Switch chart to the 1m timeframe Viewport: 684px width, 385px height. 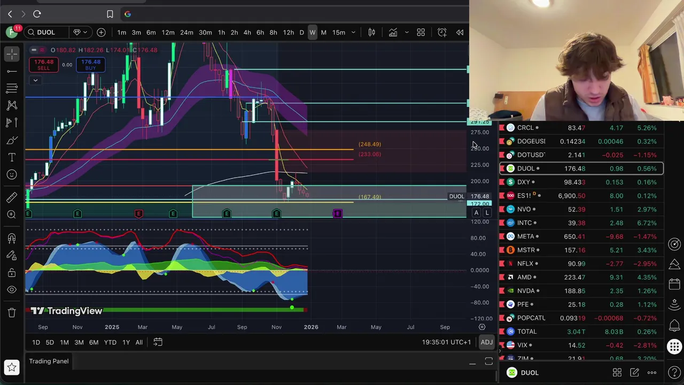point(122,33)
